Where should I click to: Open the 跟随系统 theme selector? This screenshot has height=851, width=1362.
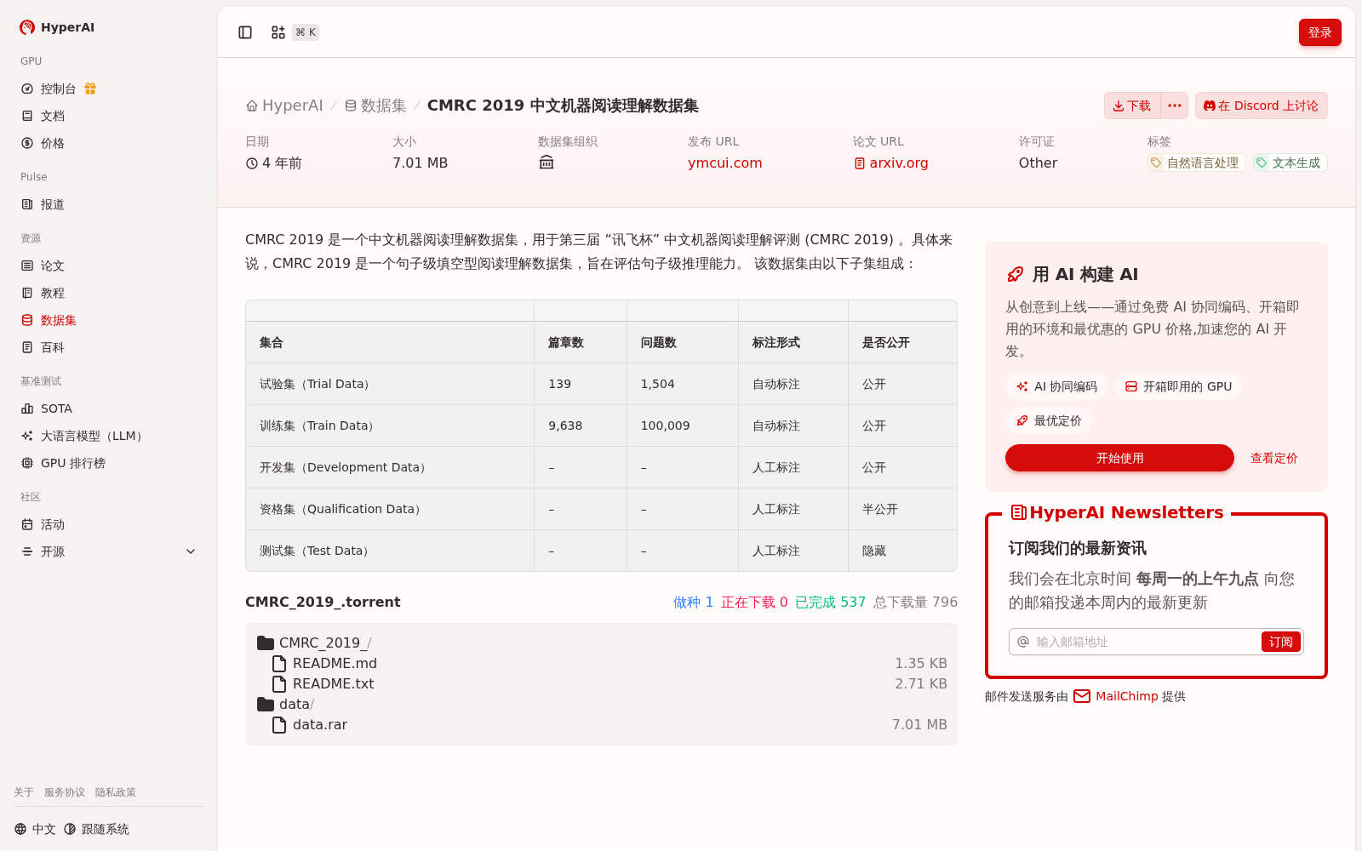pos(96,829)
